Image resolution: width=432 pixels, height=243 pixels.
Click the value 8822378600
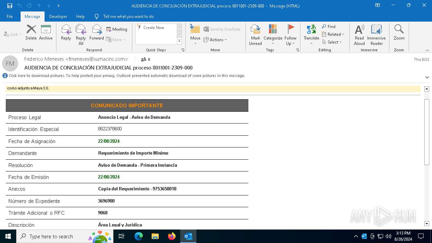coord(110,129)
